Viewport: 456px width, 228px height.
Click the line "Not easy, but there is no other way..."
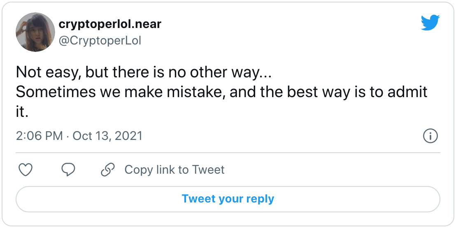pyautogui.click(x=144, y=72)
